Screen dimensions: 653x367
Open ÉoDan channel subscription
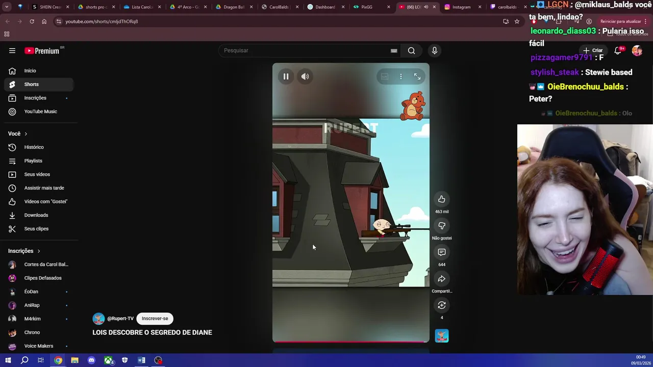(x=39, y=292)
